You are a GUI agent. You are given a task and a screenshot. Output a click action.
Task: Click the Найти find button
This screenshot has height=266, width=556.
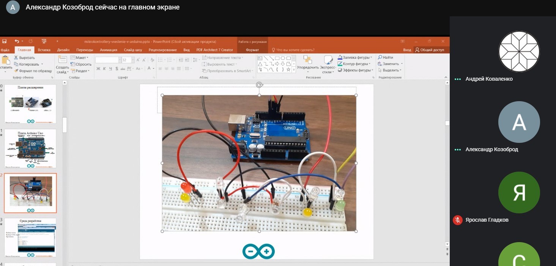(x=385, y=58)
